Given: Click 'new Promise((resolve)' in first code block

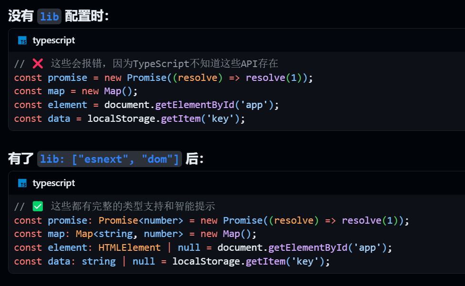Looking at the screenshot, I should tap(163, 78).
